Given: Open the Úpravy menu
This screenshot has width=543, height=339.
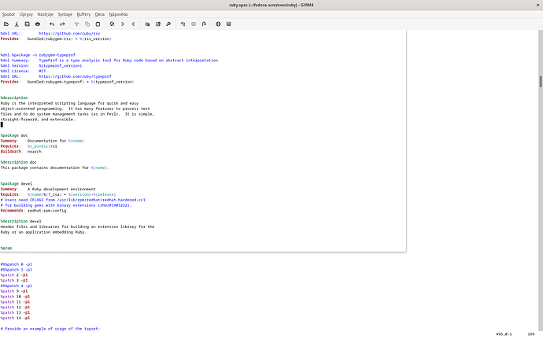Looking at the screenshot, I should pyautogui.click(x=26, y=14).
